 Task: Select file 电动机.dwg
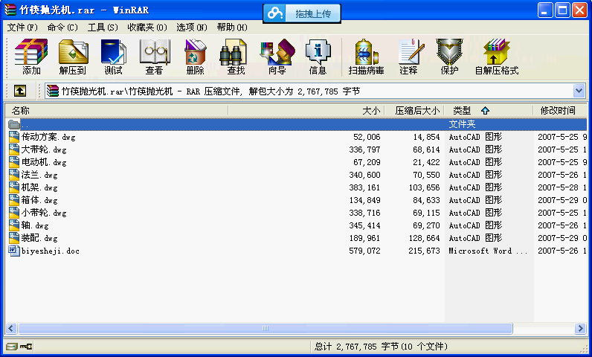(44, 162)
